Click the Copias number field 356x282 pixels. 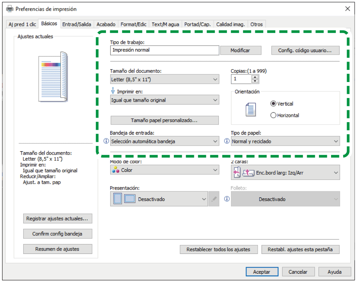[241, 79]
